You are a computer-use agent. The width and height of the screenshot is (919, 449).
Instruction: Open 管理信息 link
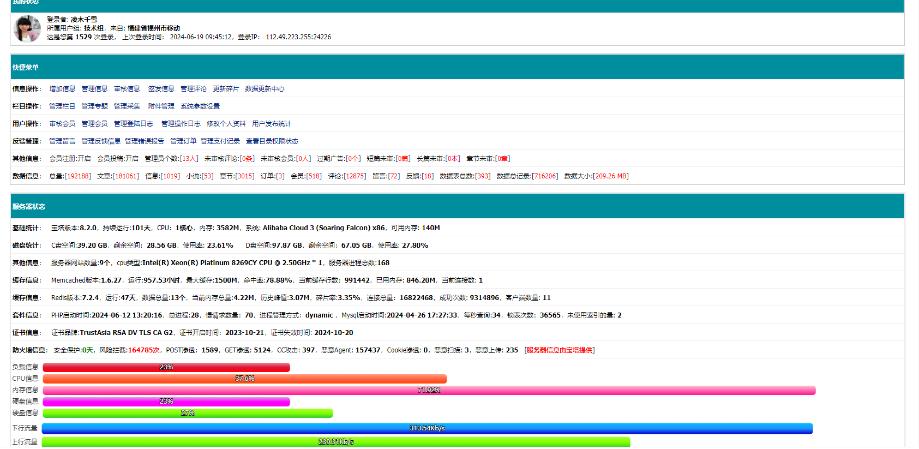coord(94,89)
